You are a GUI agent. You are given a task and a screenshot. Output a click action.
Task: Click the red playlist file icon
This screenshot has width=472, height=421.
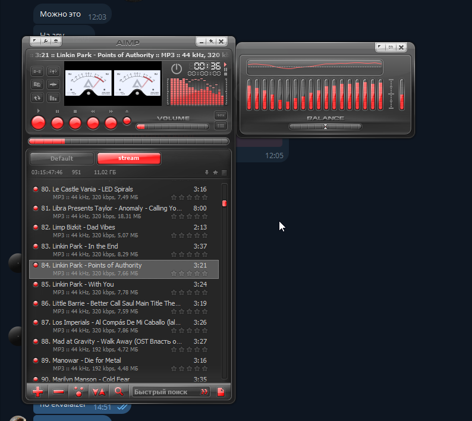click(x=221, y=391)
